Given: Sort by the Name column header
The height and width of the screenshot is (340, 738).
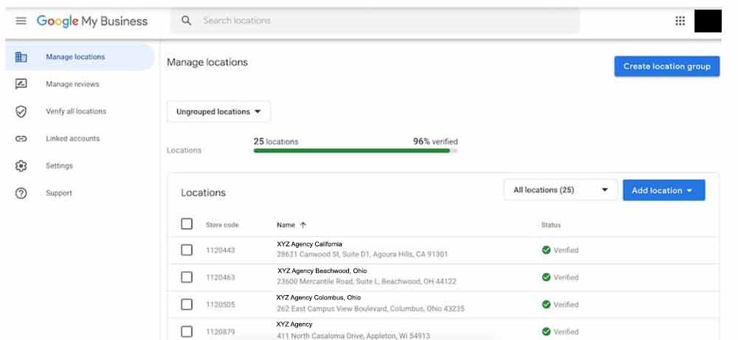Looking at the screenshot, I should point(286,225).
